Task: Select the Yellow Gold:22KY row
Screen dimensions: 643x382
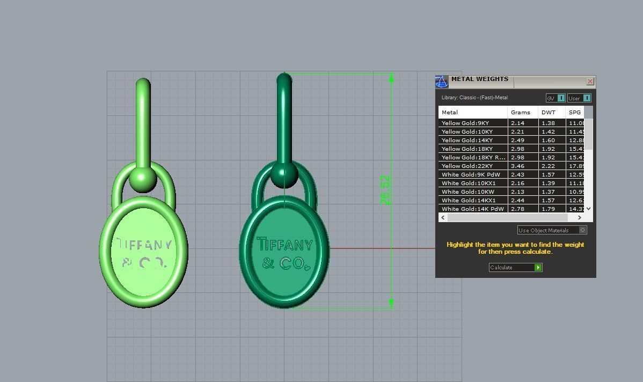Action: coord(512,166)
